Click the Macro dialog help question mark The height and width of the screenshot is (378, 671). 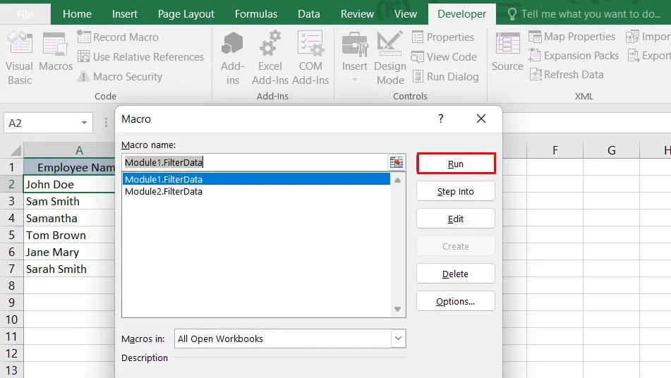click(441, 119)
